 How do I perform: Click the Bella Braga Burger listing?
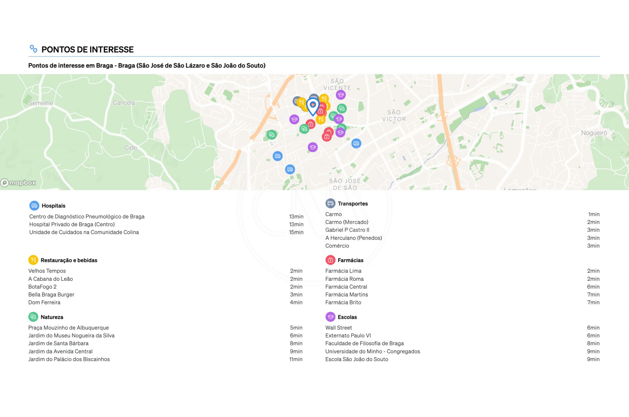[x=51, y=294]
